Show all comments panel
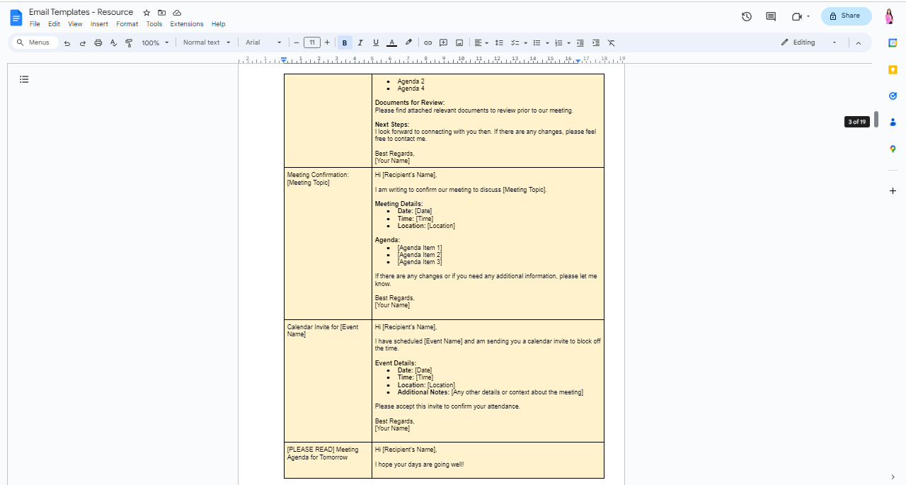Image resolution: width=906 pixels, height=485 pixels. click(x=771, y=16)
